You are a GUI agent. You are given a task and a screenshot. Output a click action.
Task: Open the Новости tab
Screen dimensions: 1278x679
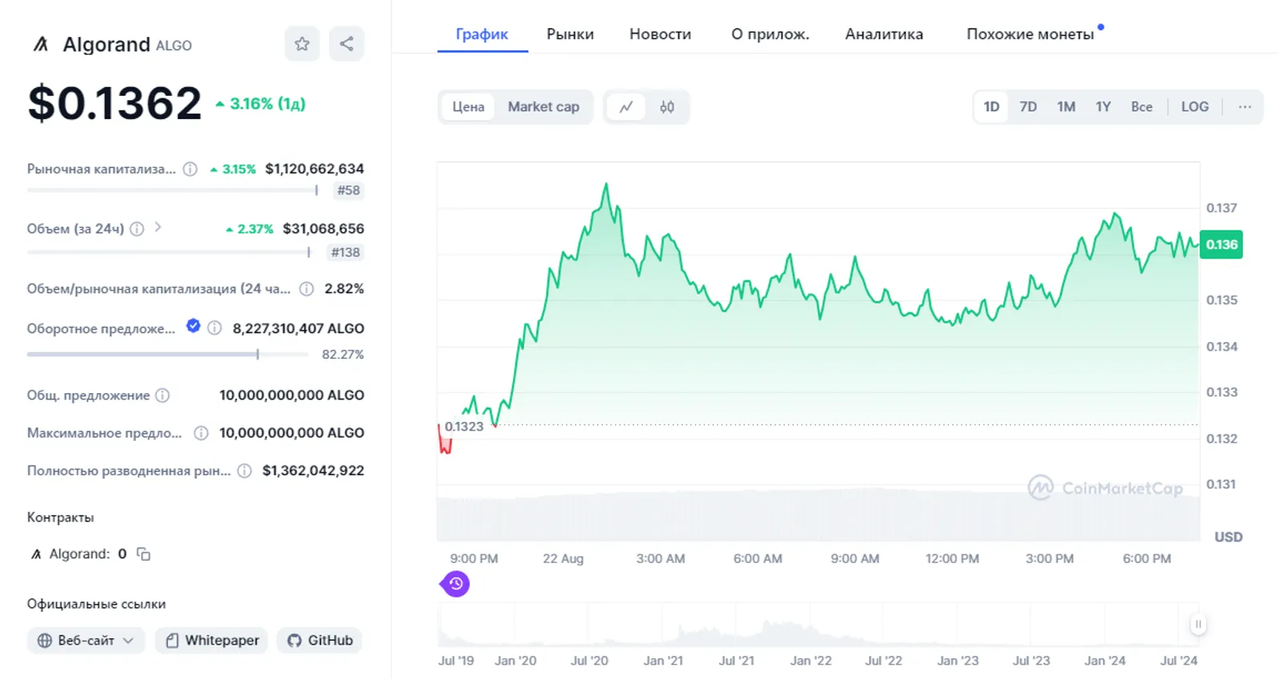(661, 34)
